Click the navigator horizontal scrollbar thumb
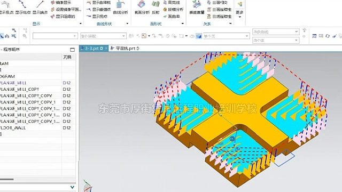The height and width of the screenshot is (192, 342). (7, 179)
